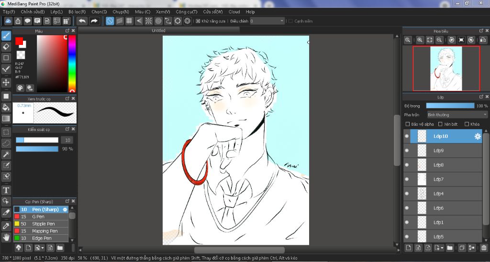The height and width of the screenshot is (262, 490).
Task: Select the rectangular Select tool
Action: click(6, 132)
